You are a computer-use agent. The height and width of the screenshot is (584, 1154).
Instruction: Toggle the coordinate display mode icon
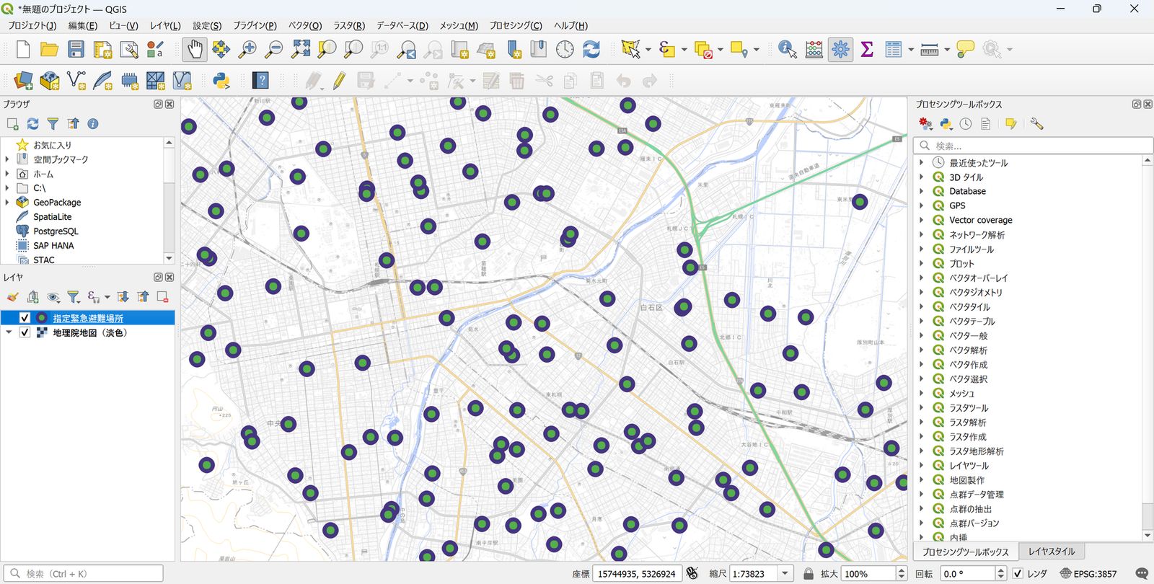tap(692, 574)
